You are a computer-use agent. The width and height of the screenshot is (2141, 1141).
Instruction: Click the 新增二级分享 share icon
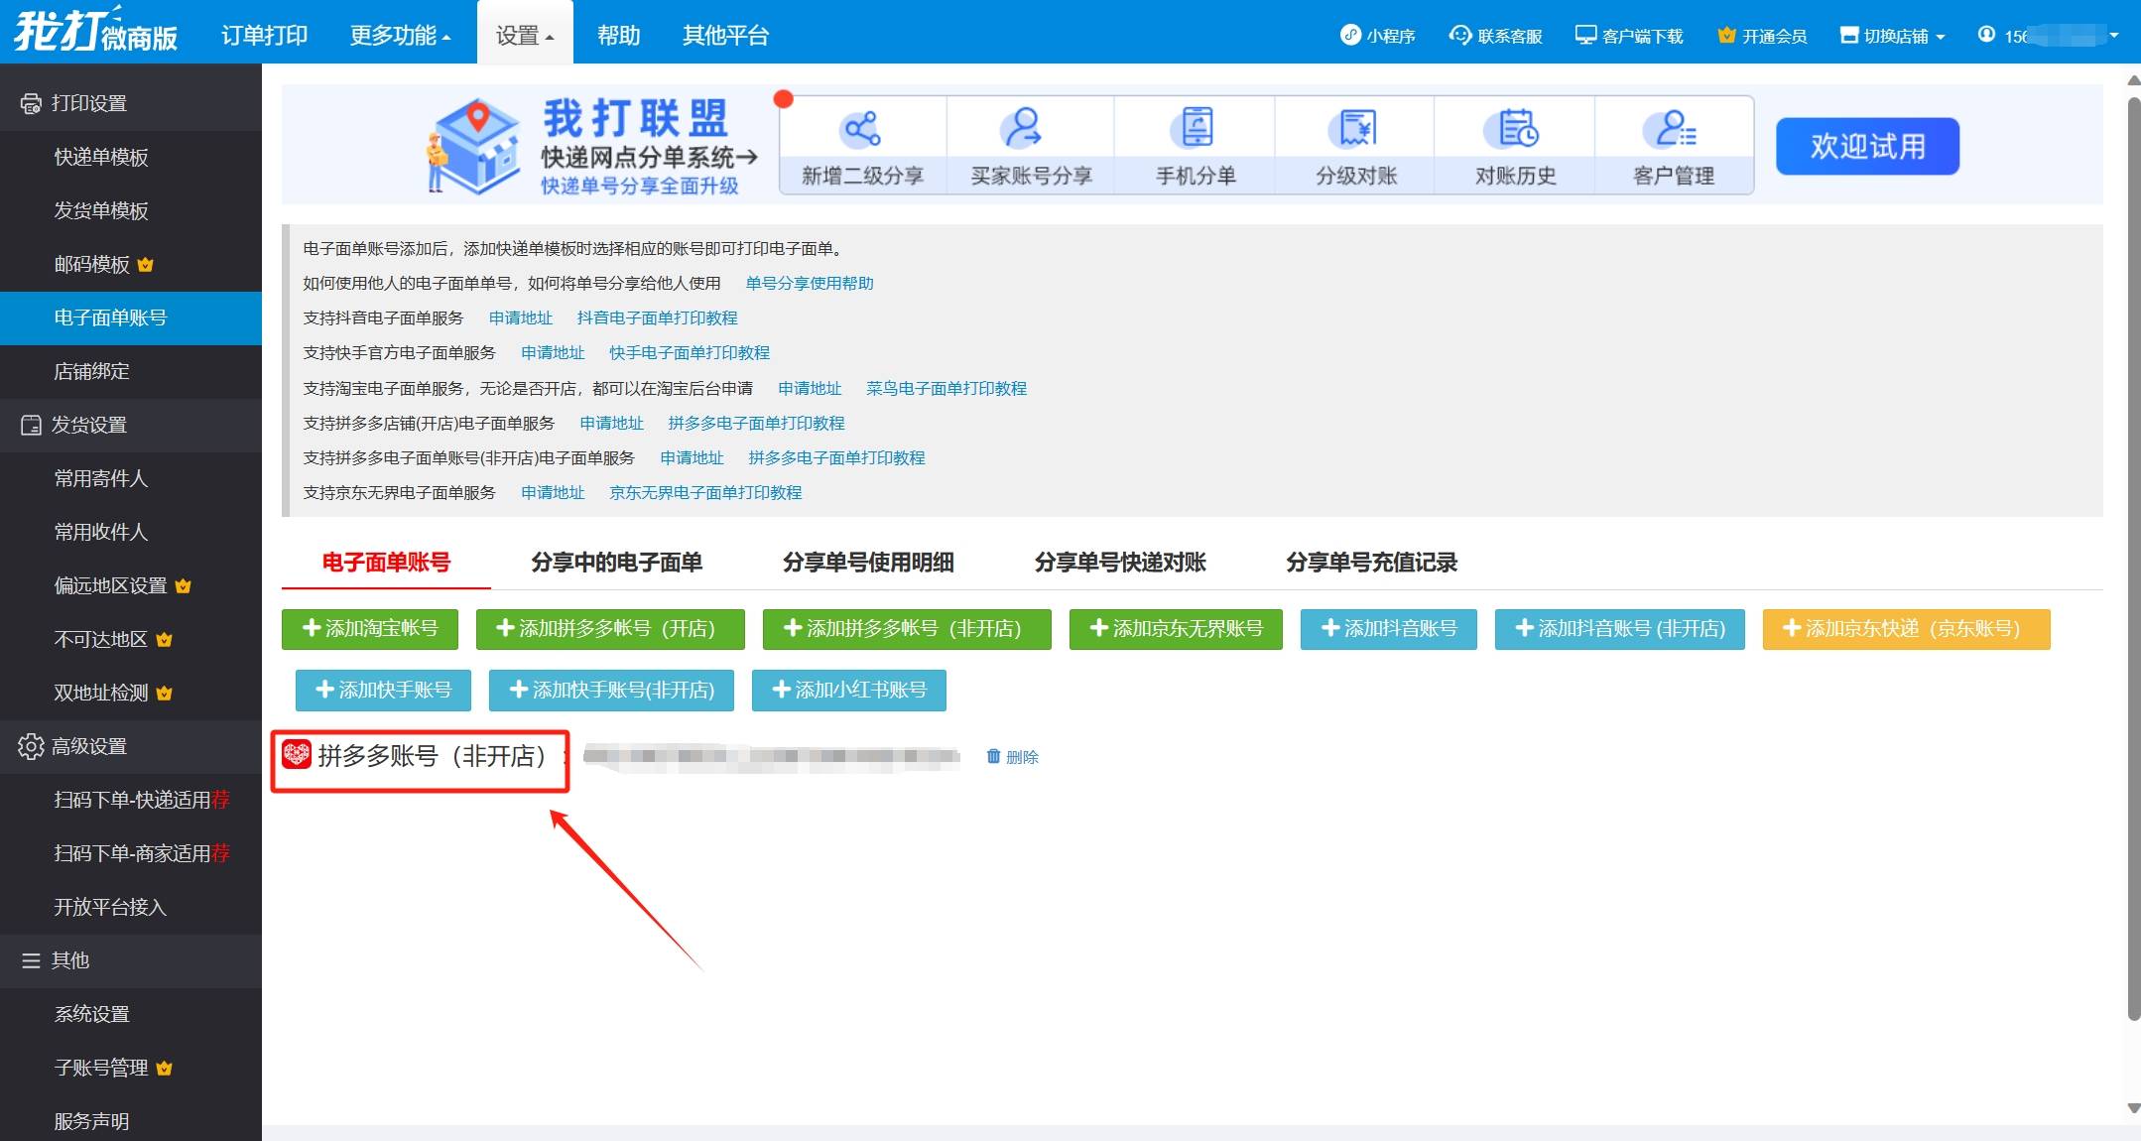pyautogui.click(x=861, y=128)
